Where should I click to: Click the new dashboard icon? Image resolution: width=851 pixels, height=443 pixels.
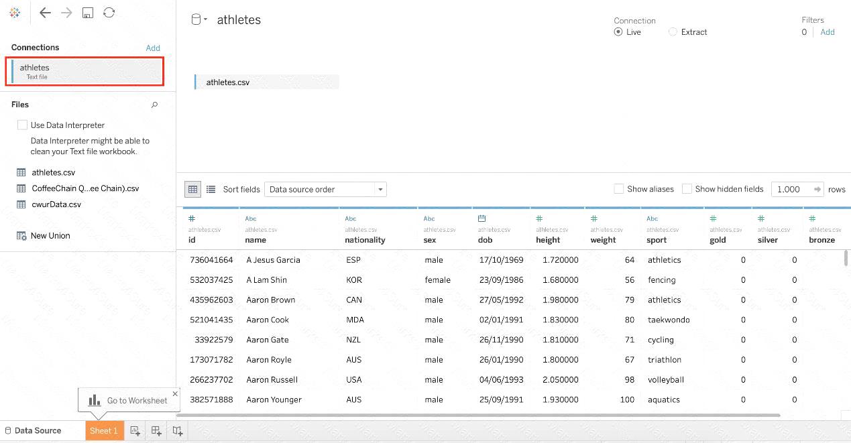[156, 431]
